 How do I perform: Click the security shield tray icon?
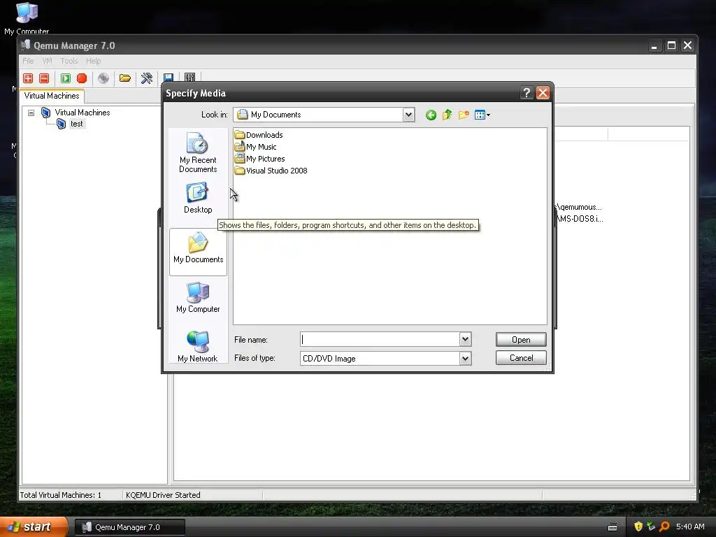[638, 527]
